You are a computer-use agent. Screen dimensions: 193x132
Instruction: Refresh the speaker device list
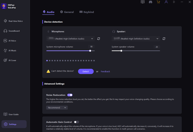(164, 38)
